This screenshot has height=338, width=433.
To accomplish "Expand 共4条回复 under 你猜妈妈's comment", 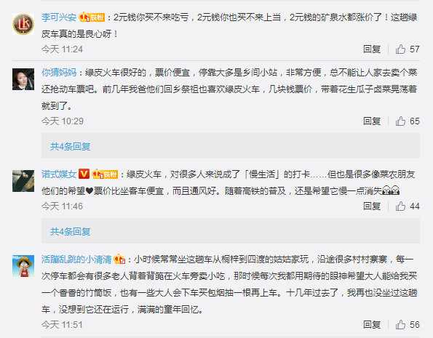I will pyautogui.click(x=70, y=146).
